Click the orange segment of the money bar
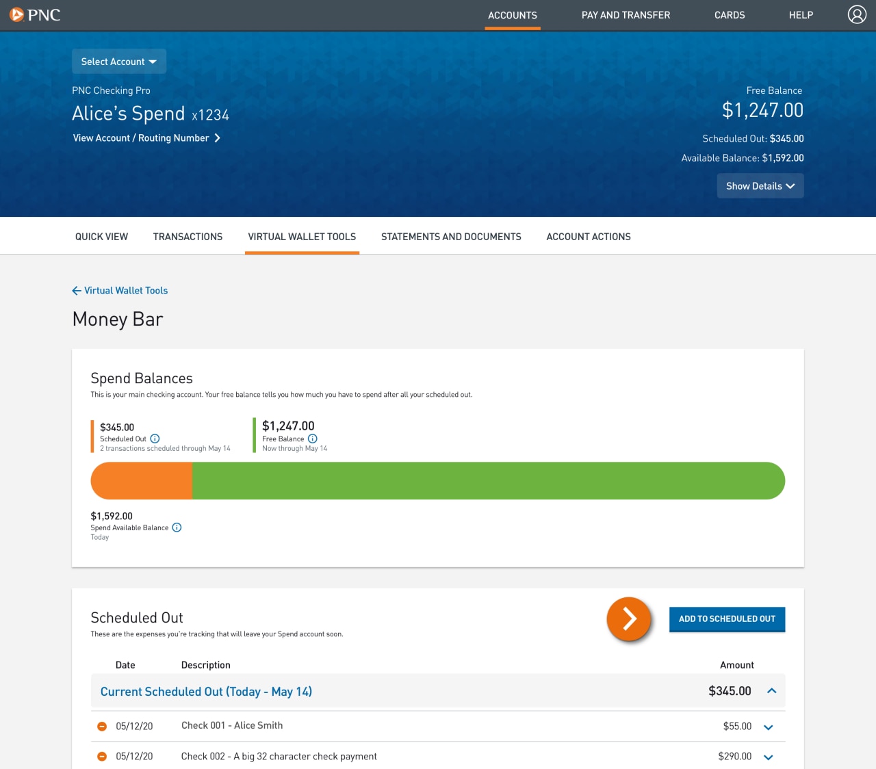This screenshot has width=876, height=769. [140, 480]
